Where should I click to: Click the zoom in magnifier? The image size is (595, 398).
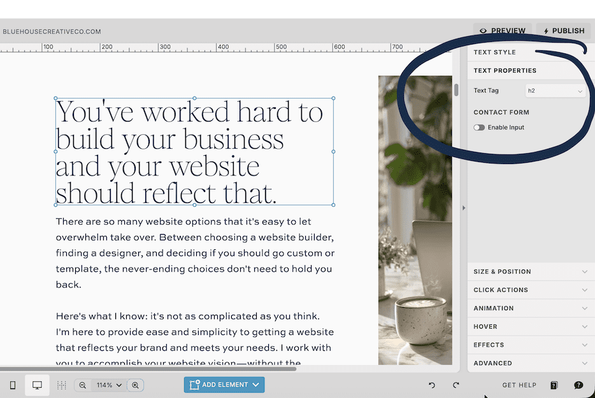click(x=135, y=385)
